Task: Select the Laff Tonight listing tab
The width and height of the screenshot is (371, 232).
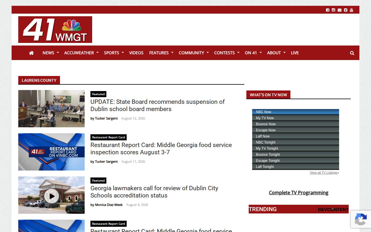Action: 296,167
